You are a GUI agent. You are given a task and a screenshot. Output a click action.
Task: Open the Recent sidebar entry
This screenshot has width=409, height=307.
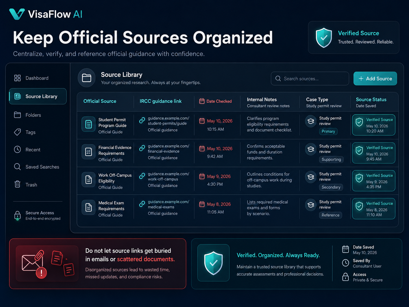coord(38,150)
